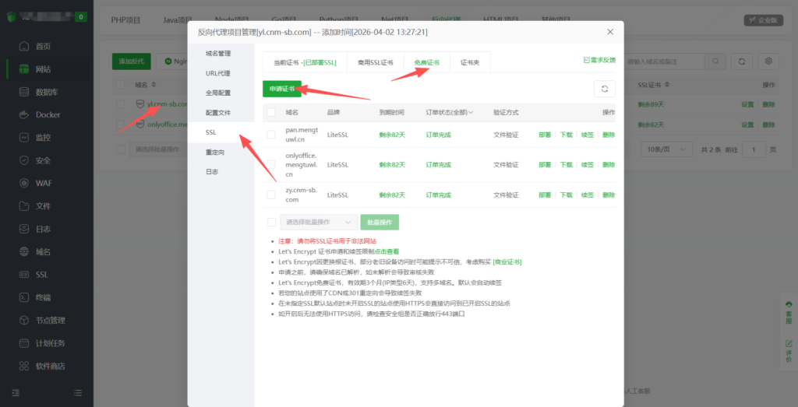
Task: Toggle the select-all checkbox in the certificate table header
Action: click(x=271, y=112)
